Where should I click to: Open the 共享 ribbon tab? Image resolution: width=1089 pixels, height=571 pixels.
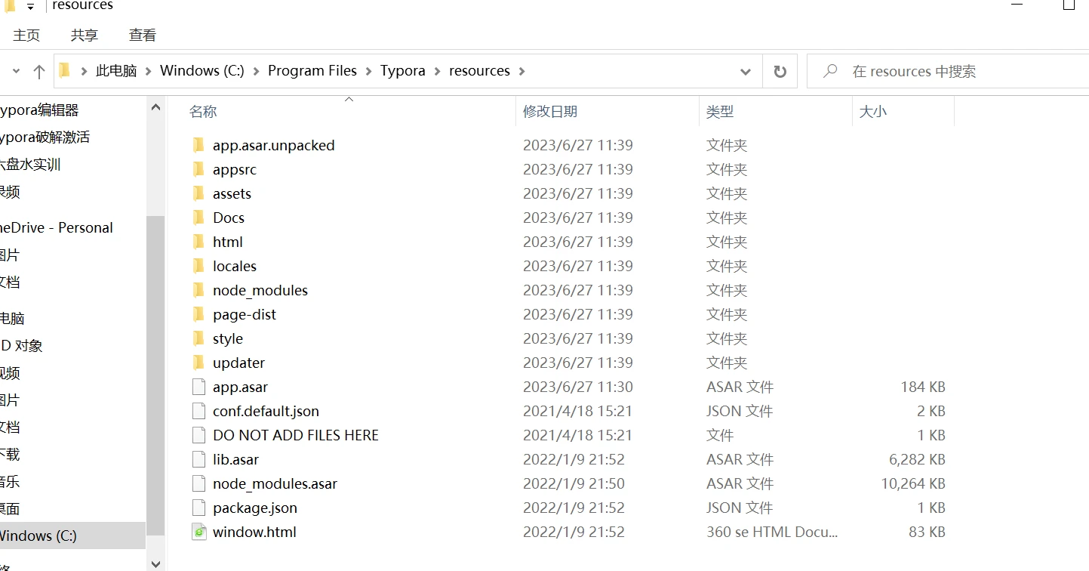85,35
